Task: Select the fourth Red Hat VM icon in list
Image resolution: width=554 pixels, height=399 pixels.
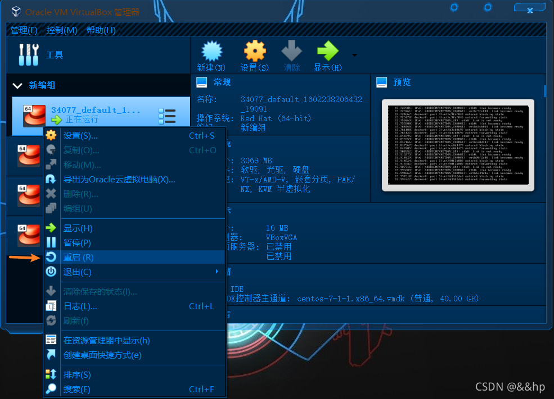Action: tap(29, 235)
